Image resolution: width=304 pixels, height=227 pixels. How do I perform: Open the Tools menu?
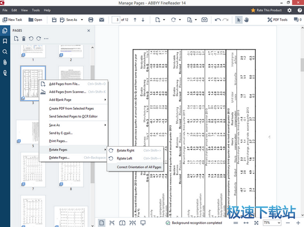coord(35,10)
